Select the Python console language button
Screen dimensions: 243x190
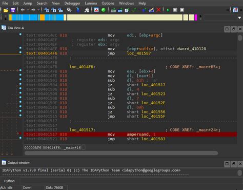(x=9, y=181)
